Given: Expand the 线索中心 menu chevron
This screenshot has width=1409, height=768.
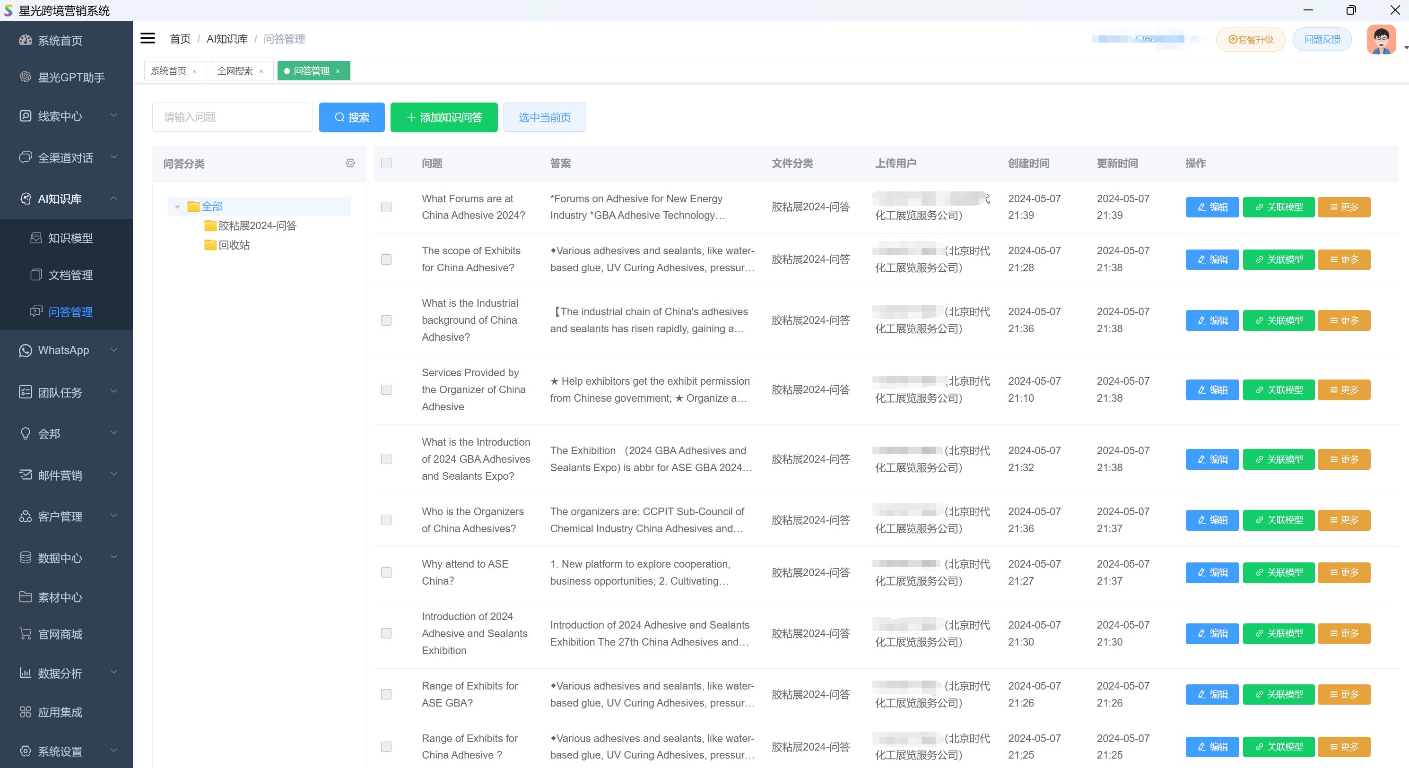Looking at the screenshot, I should [x=114, y=115].
